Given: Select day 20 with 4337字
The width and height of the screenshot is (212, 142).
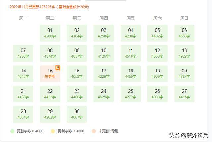Looking at the screenshot, I should point(184,74).
